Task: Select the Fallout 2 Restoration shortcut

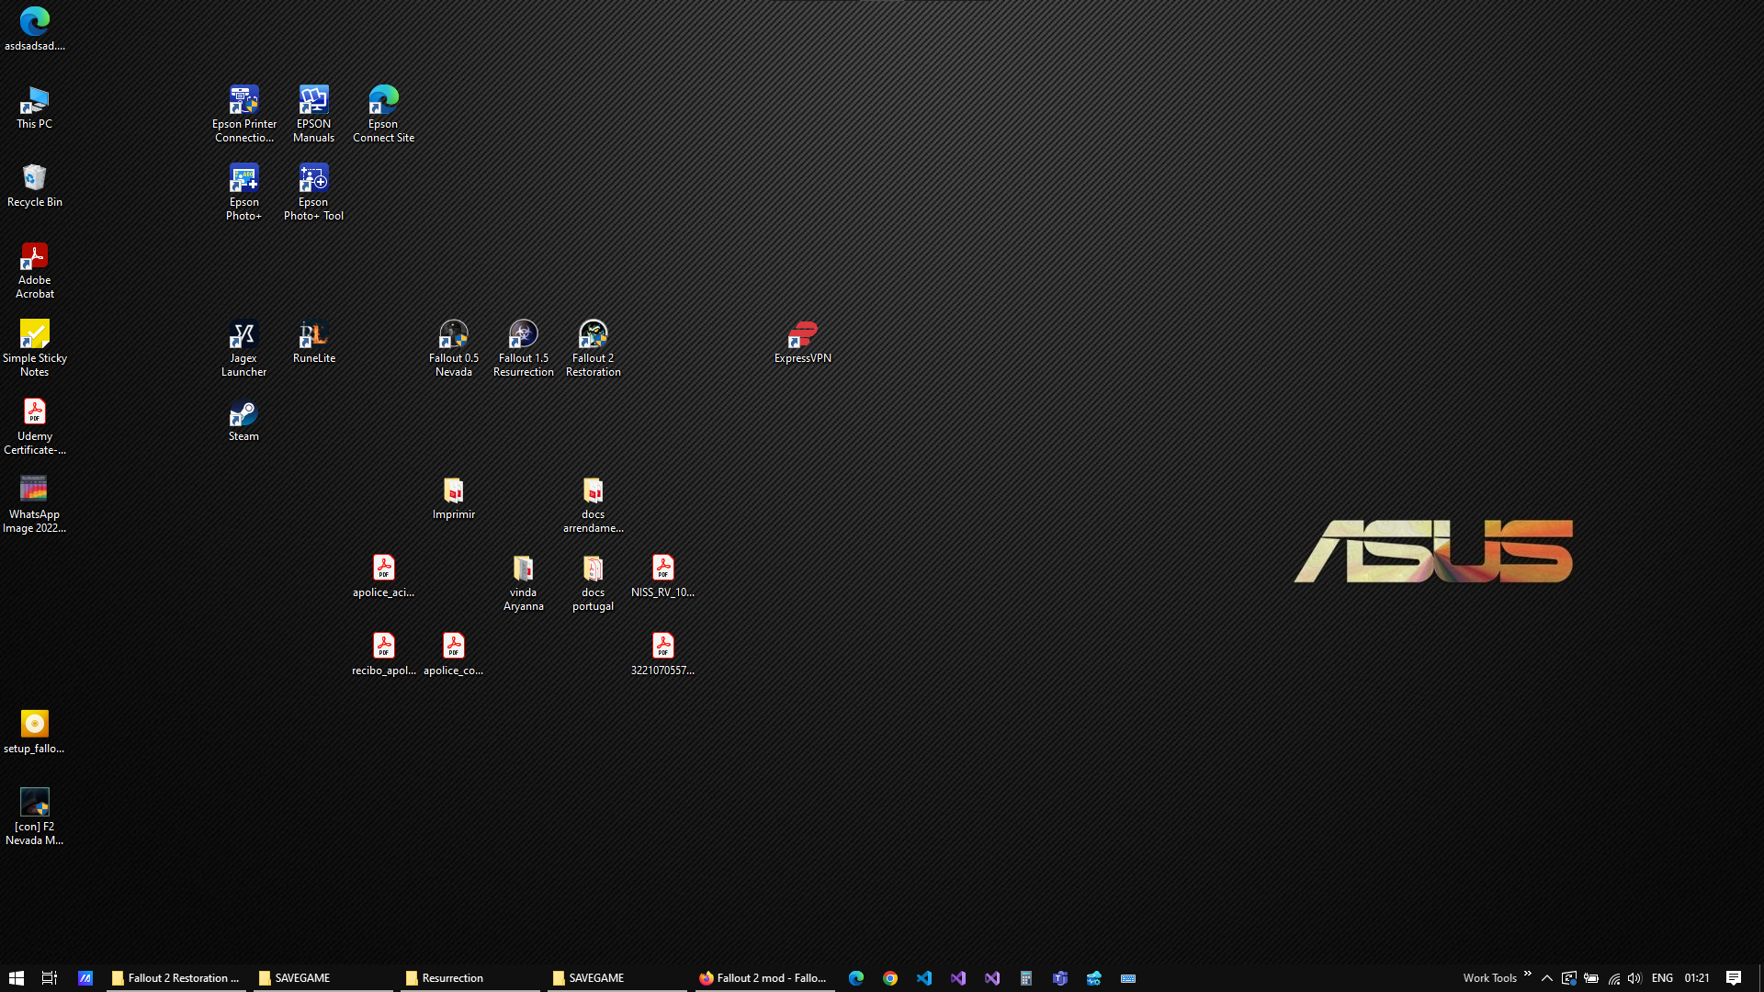Action: tap(593, 348)
